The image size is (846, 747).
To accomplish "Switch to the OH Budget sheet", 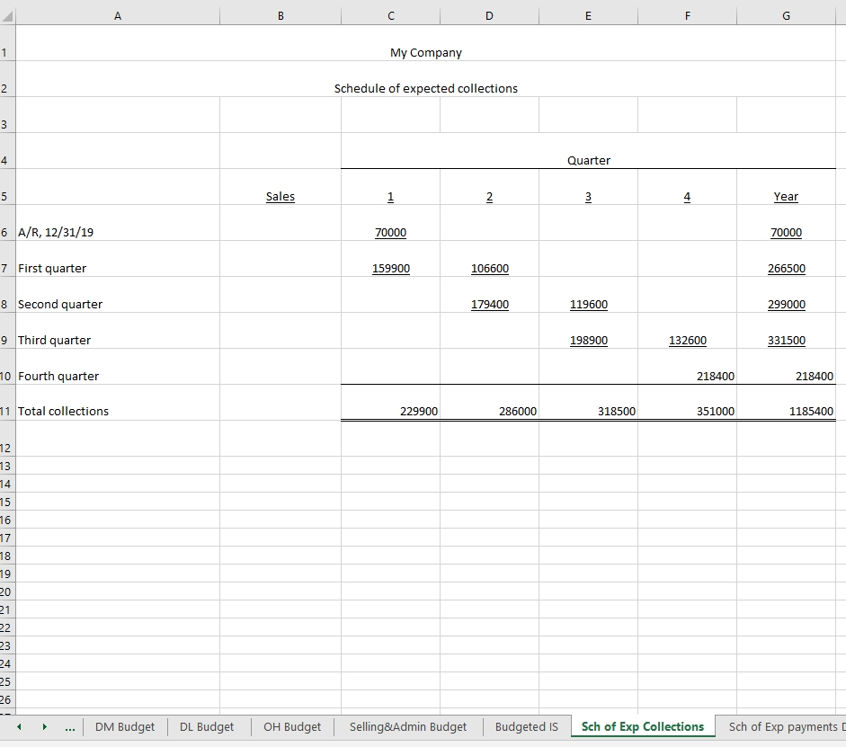I will tap(291, 726).
